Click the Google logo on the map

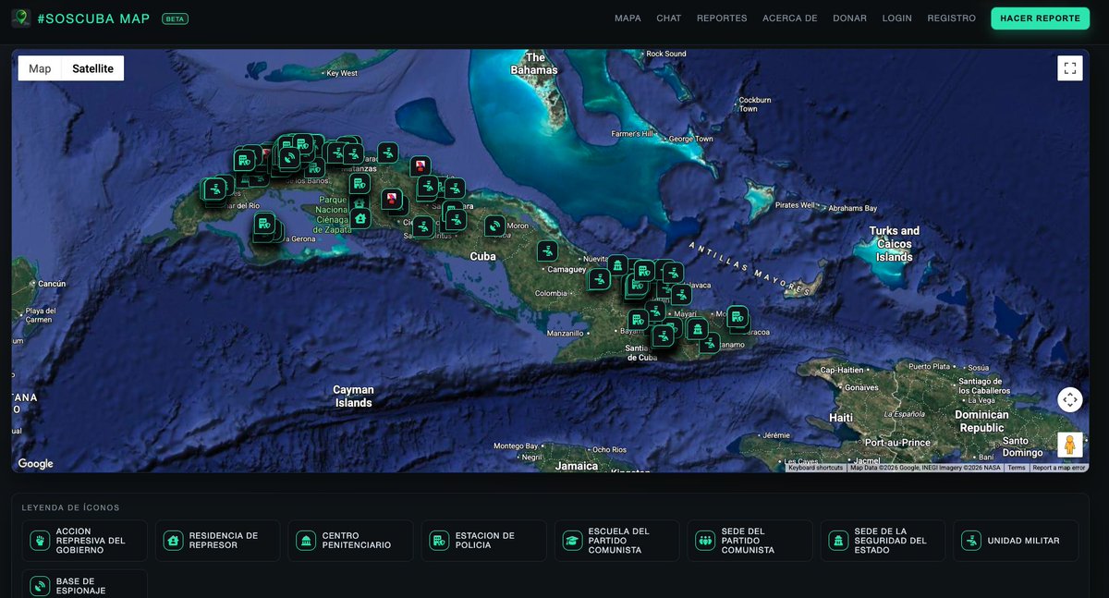pos(35,464)
